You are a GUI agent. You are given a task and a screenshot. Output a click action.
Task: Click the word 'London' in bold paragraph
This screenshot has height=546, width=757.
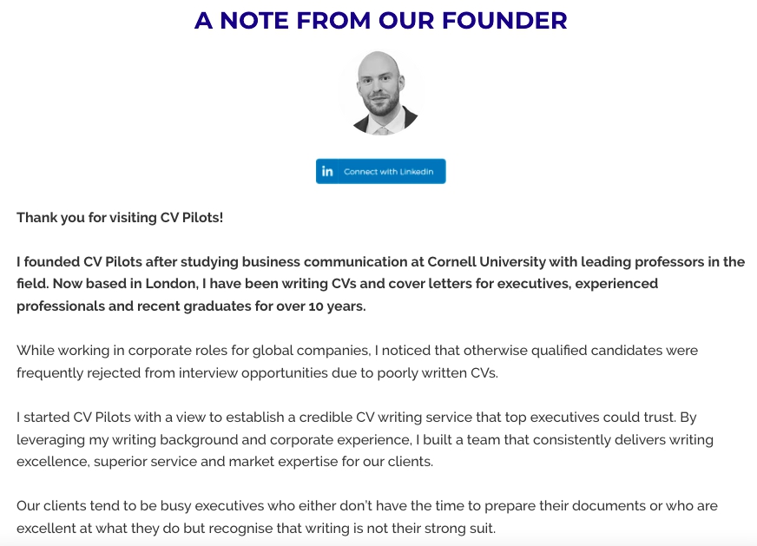(x=172, y=283)
